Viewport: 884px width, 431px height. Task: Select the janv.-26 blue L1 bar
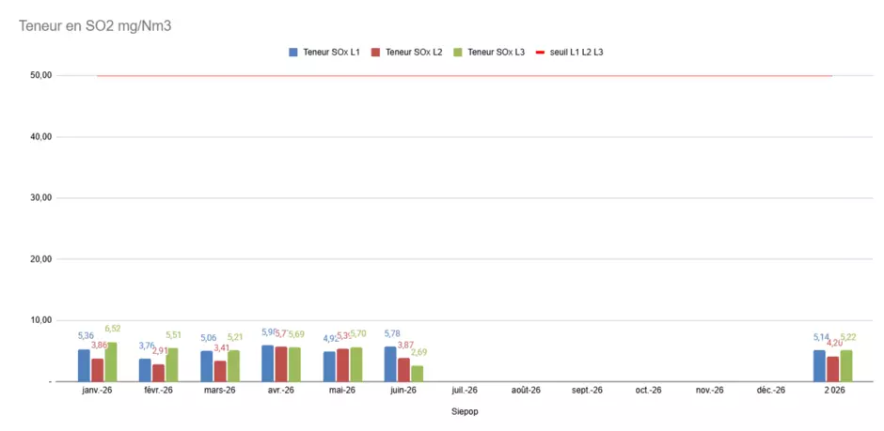point(84,365)
